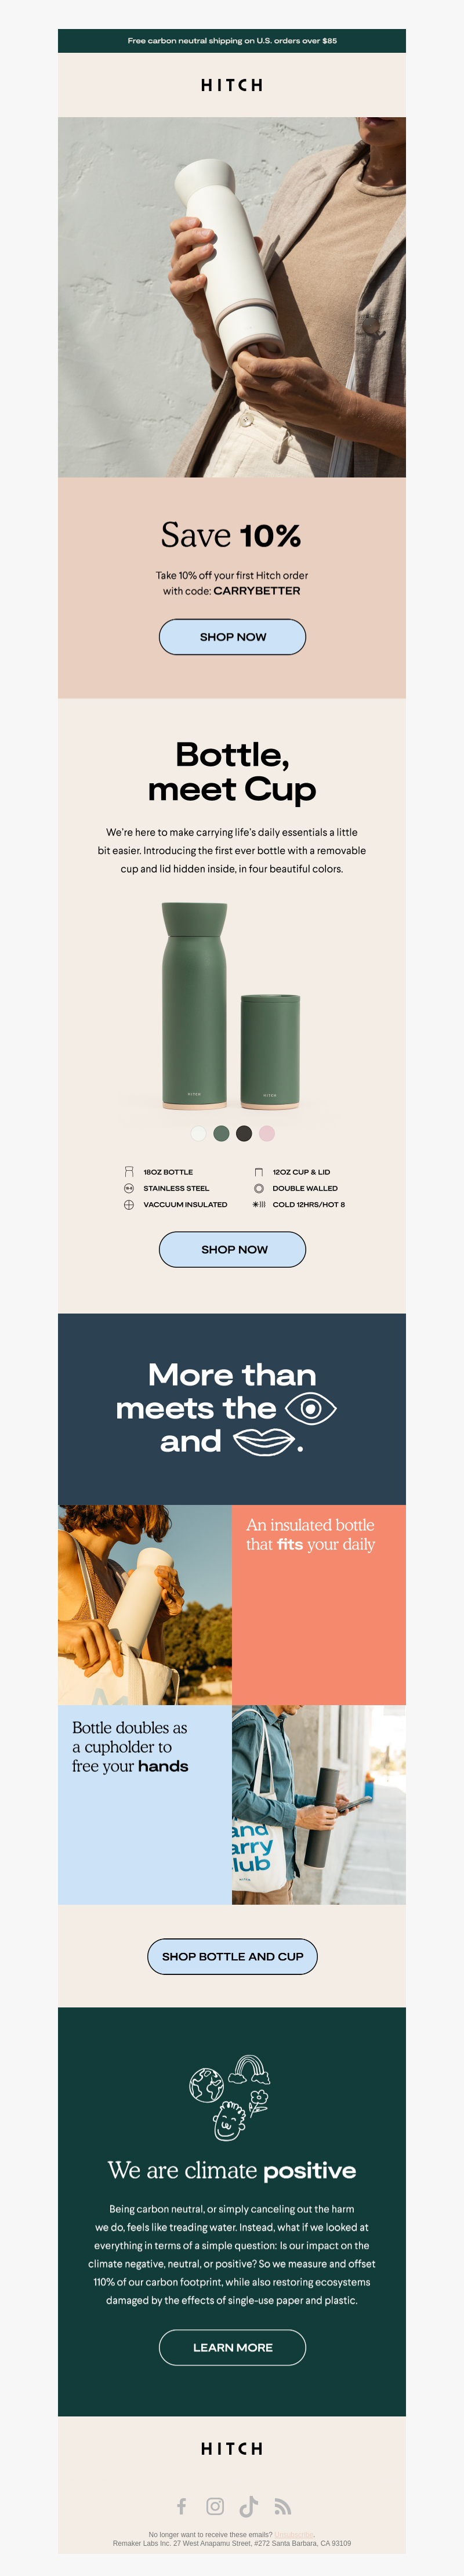The image size is (464, 2576).
Task: Pick the pink color swatch
Action: point(267,1133)
